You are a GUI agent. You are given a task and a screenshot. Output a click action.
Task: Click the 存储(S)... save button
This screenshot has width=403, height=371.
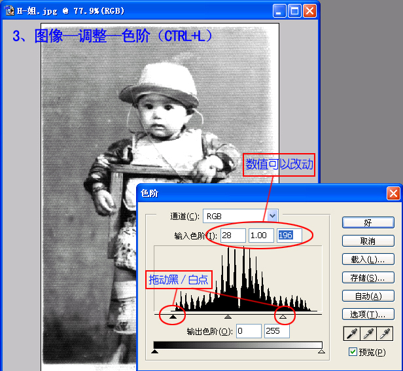(x=368, y=277)
